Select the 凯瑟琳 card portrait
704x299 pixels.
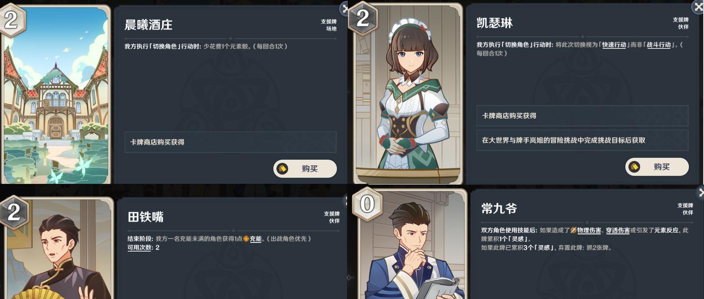(x=408, y=93)
